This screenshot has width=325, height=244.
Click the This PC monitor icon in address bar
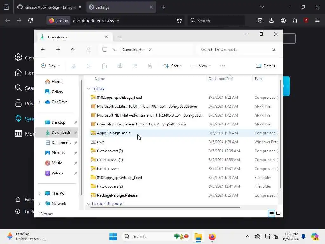[x=105, y=49]
